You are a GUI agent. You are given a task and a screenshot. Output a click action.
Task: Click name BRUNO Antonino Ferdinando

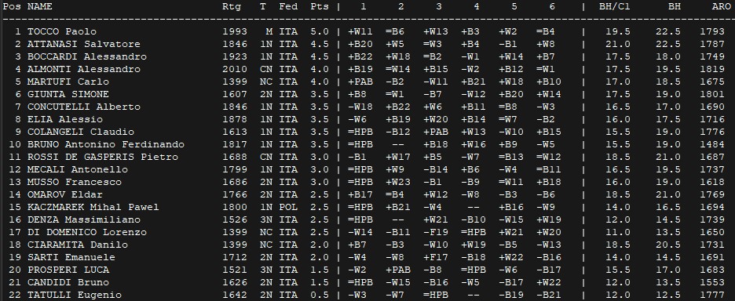coord(106,145)
